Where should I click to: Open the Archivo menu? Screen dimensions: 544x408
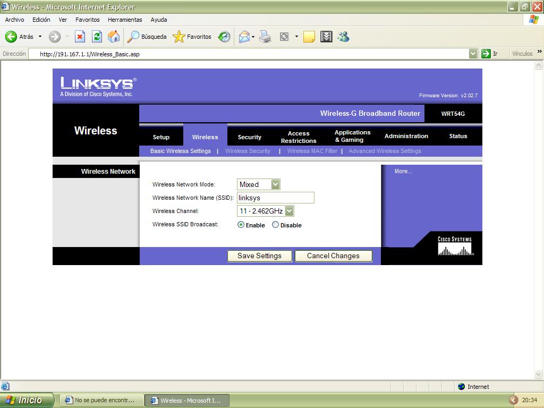click(x=14, y=20)
